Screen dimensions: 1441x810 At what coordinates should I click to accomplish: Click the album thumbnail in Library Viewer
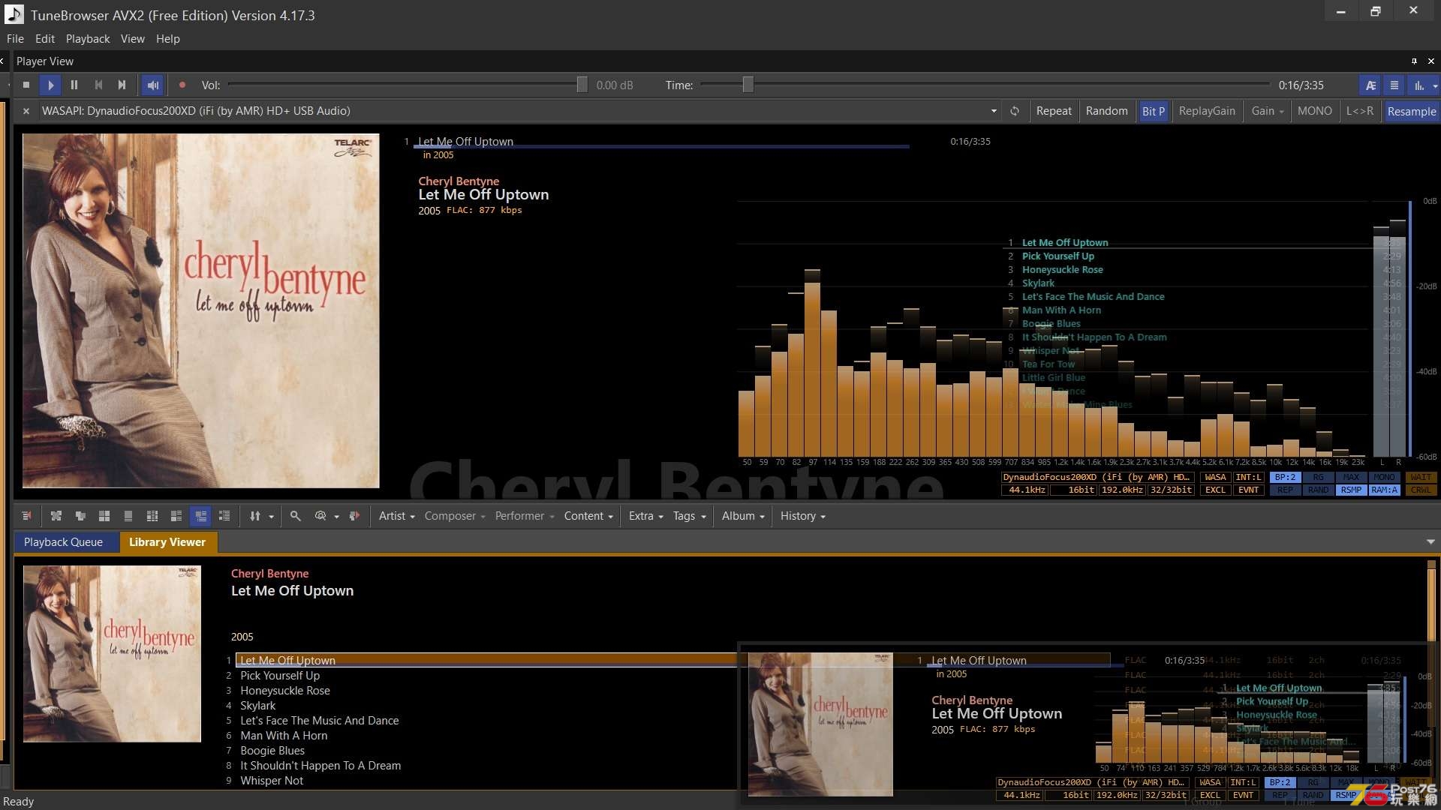click(x=113, y=654)
